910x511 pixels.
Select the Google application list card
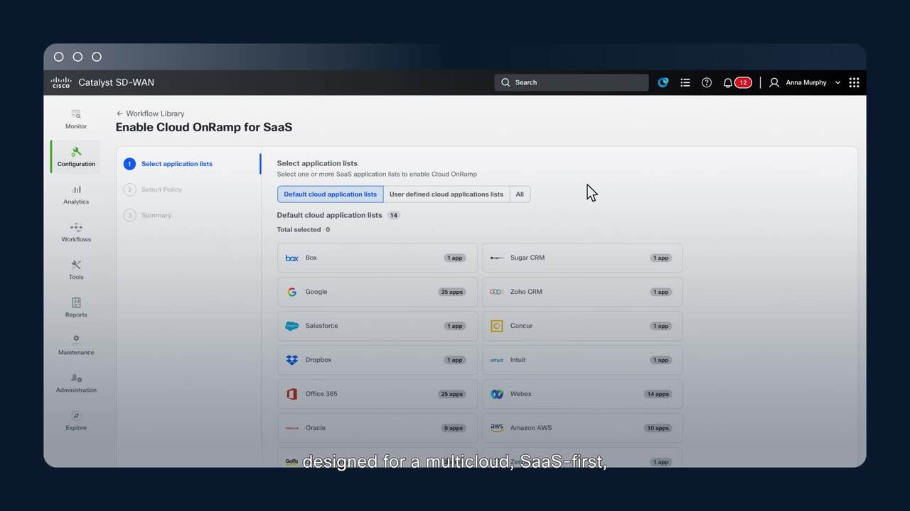pos(377,292)
